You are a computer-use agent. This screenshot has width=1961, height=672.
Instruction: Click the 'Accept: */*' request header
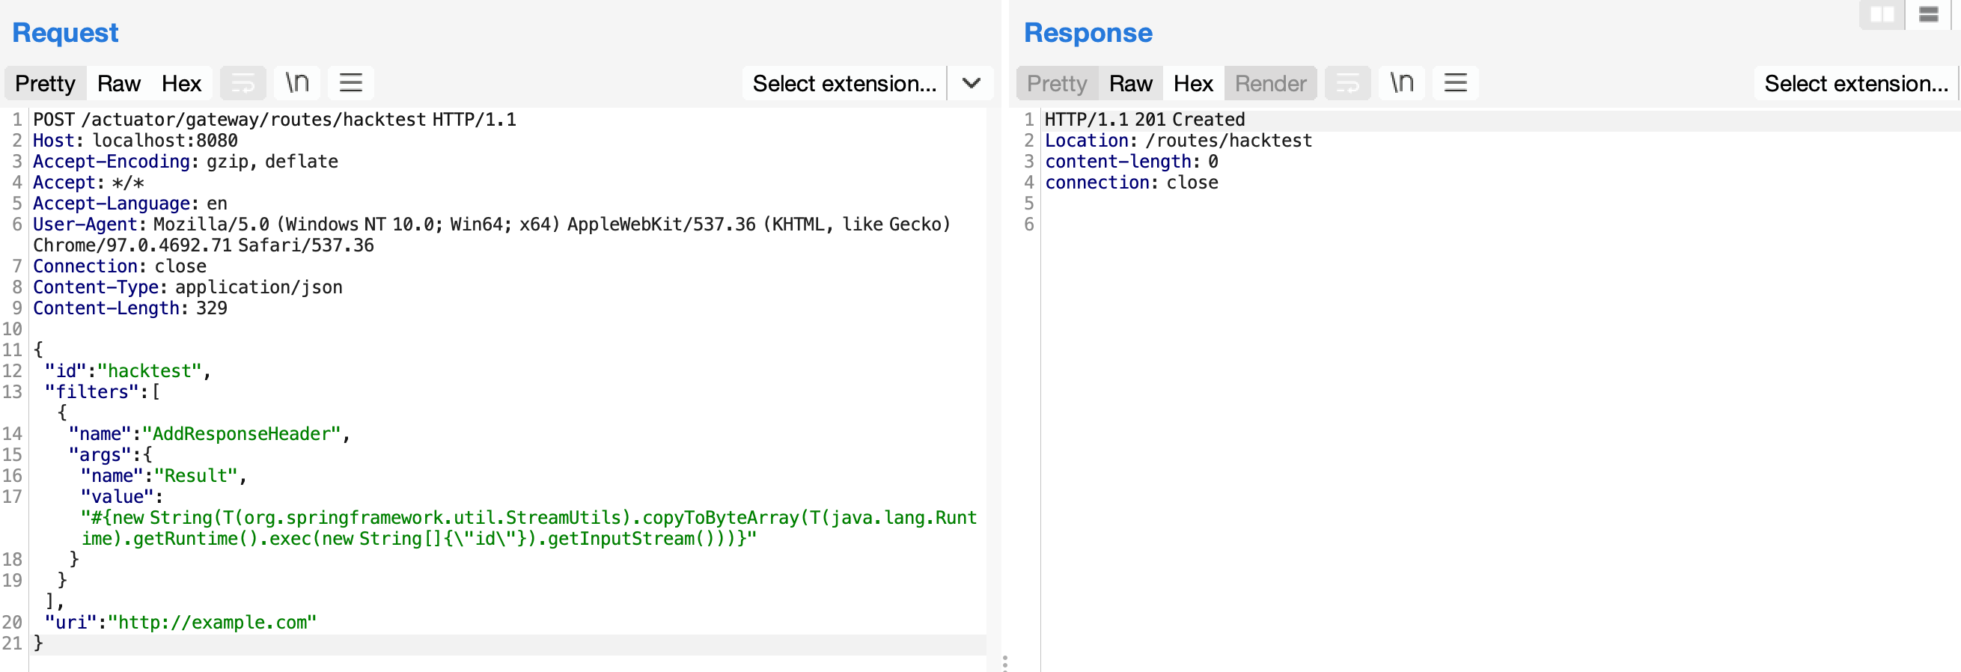pos(88,183)
